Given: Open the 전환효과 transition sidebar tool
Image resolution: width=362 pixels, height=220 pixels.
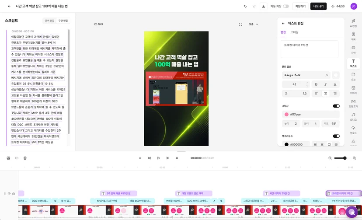Looking at the screenshot, I should [353, 103].
